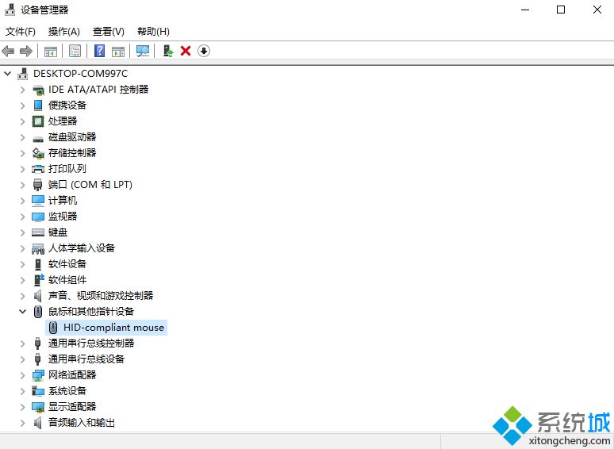
Task: Click the Back arrow toolbar icon
Action: (x=8, y=51)
